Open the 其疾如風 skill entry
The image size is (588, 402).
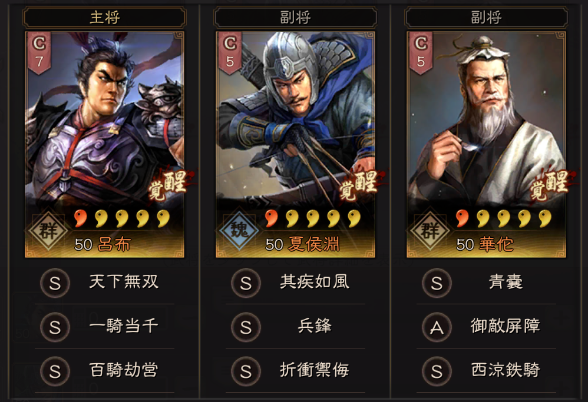[296, 282]
